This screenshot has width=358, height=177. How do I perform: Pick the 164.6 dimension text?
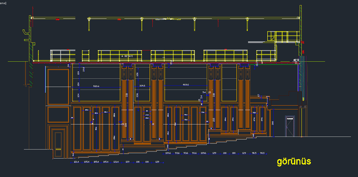[142, 86]
